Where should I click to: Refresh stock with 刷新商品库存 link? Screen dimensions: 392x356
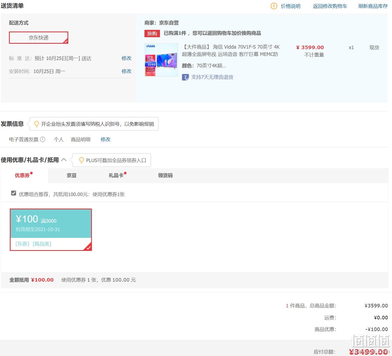[x=373, y=6]
